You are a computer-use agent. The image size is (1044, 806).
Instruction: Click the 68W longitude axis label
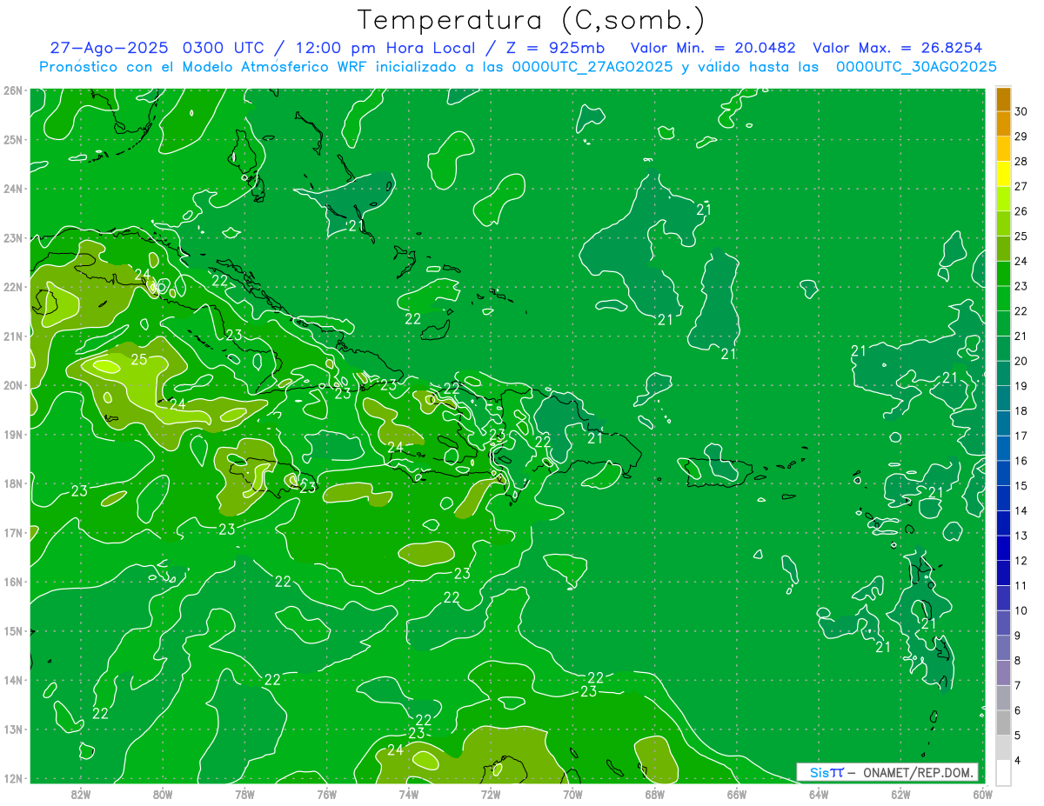[x=654, y=794]
